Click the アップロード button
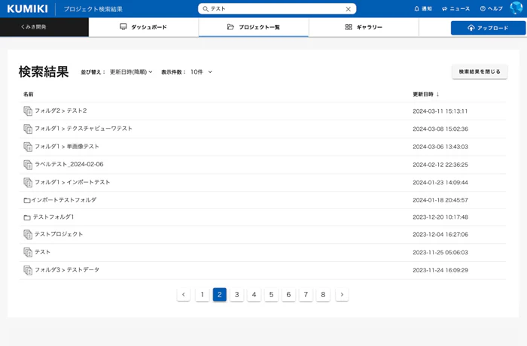This screenshot has width=527, height=346. point(488,28)
